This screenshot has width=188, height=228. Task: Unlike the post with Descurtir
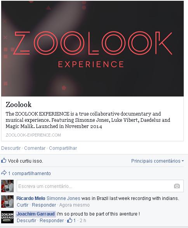click(11, 148)
